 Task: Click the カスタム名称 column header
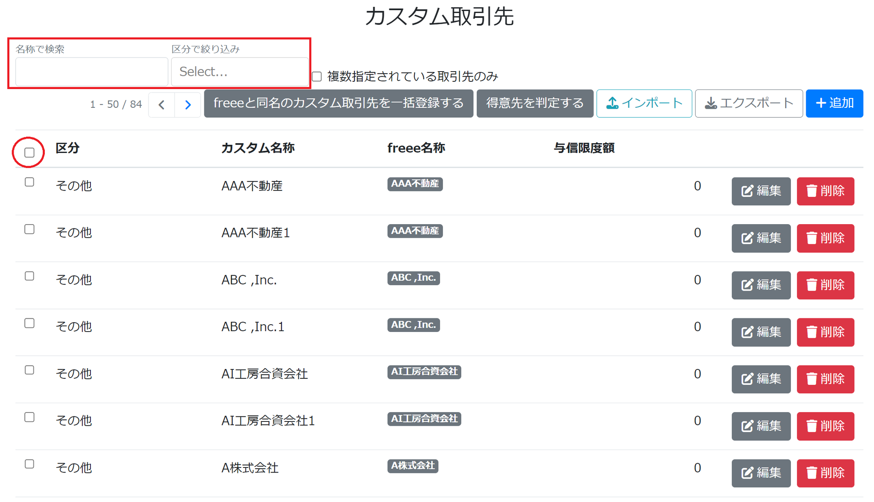pos(258,148)
